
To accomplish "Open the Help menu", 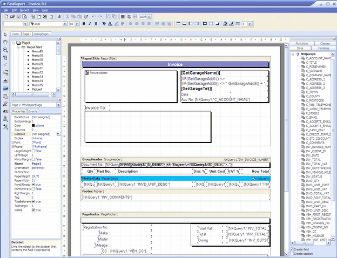I will [45, 10].
